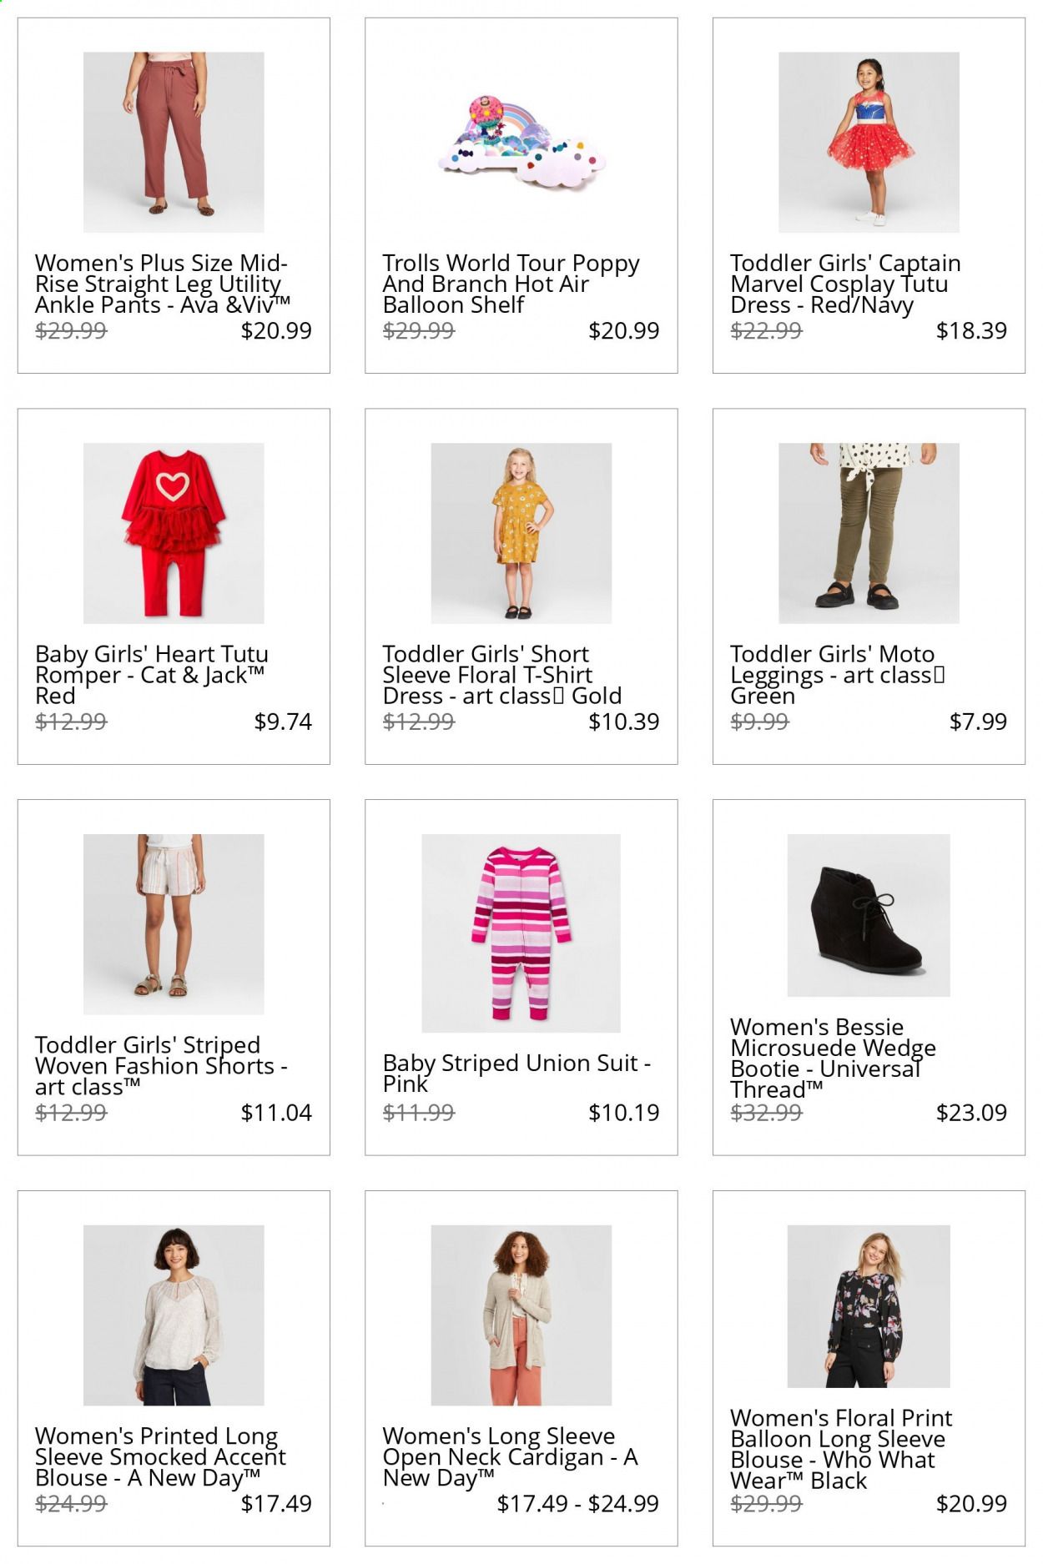Click the open neck cardigan product image
This screenshot has width=1043, height=1564.
[521, 1315]
